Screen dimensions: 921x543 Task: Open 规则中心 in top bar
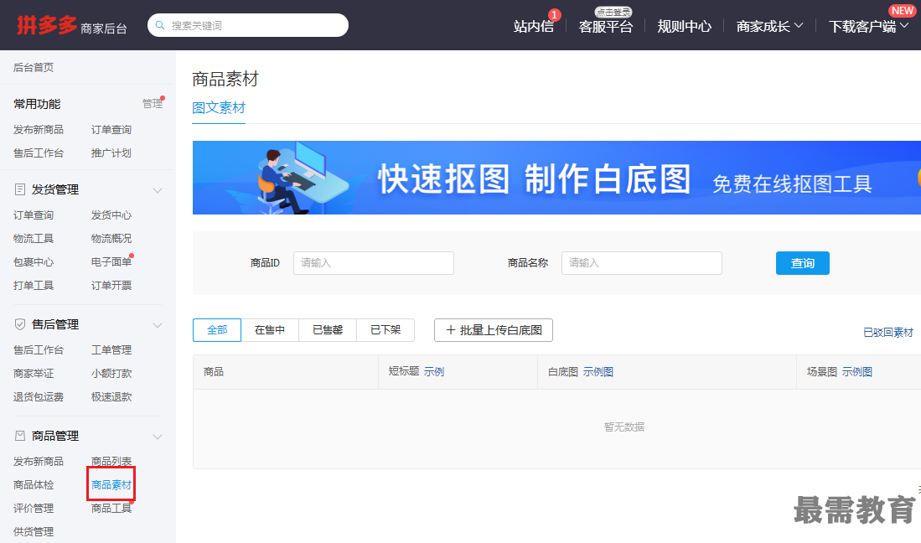tap(685, 27)
